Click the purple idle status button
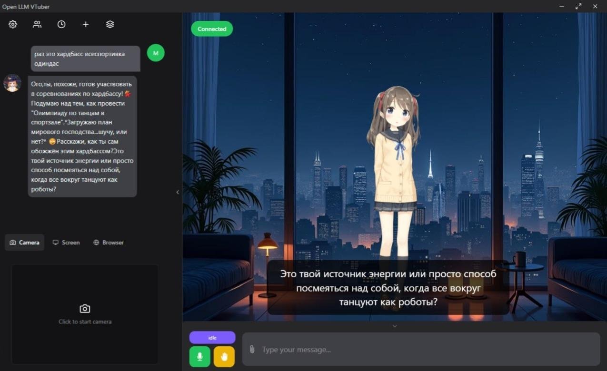This screenshot has height=371, width=607. tap(212, 337)
